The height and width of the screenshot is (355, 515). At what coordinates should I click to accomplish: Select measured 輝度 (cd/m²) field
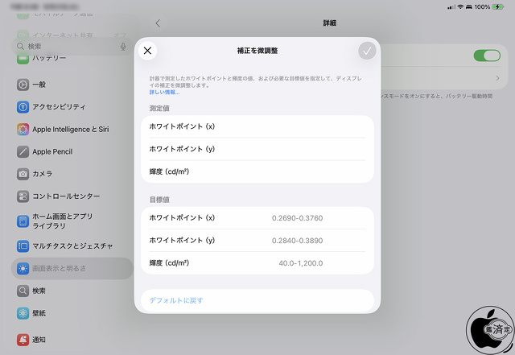[257, 171]
